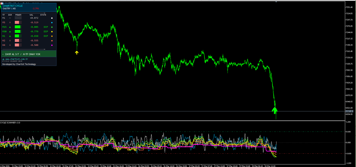
Task: Click the M30 green power bar
Action: pos(18,31)
